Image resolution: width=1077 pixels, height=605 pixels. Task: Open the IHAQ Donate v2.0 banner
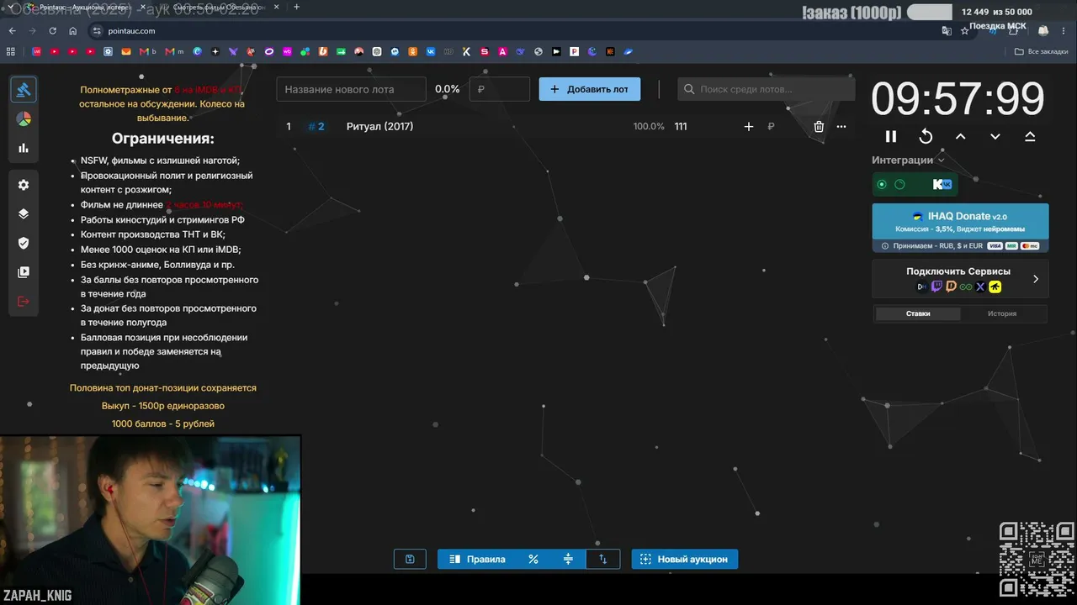pos(960,228)
